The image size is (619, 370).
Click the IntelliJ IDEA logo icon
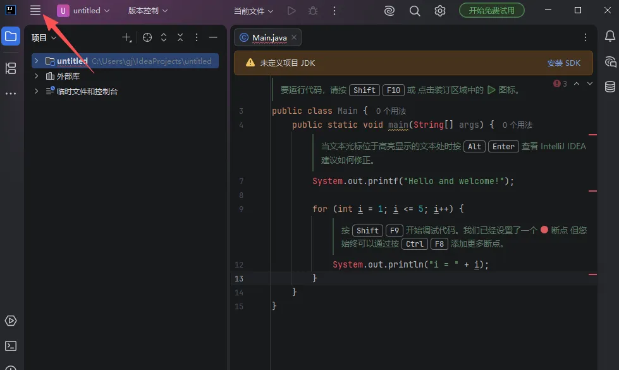click(x=11, y=10)
